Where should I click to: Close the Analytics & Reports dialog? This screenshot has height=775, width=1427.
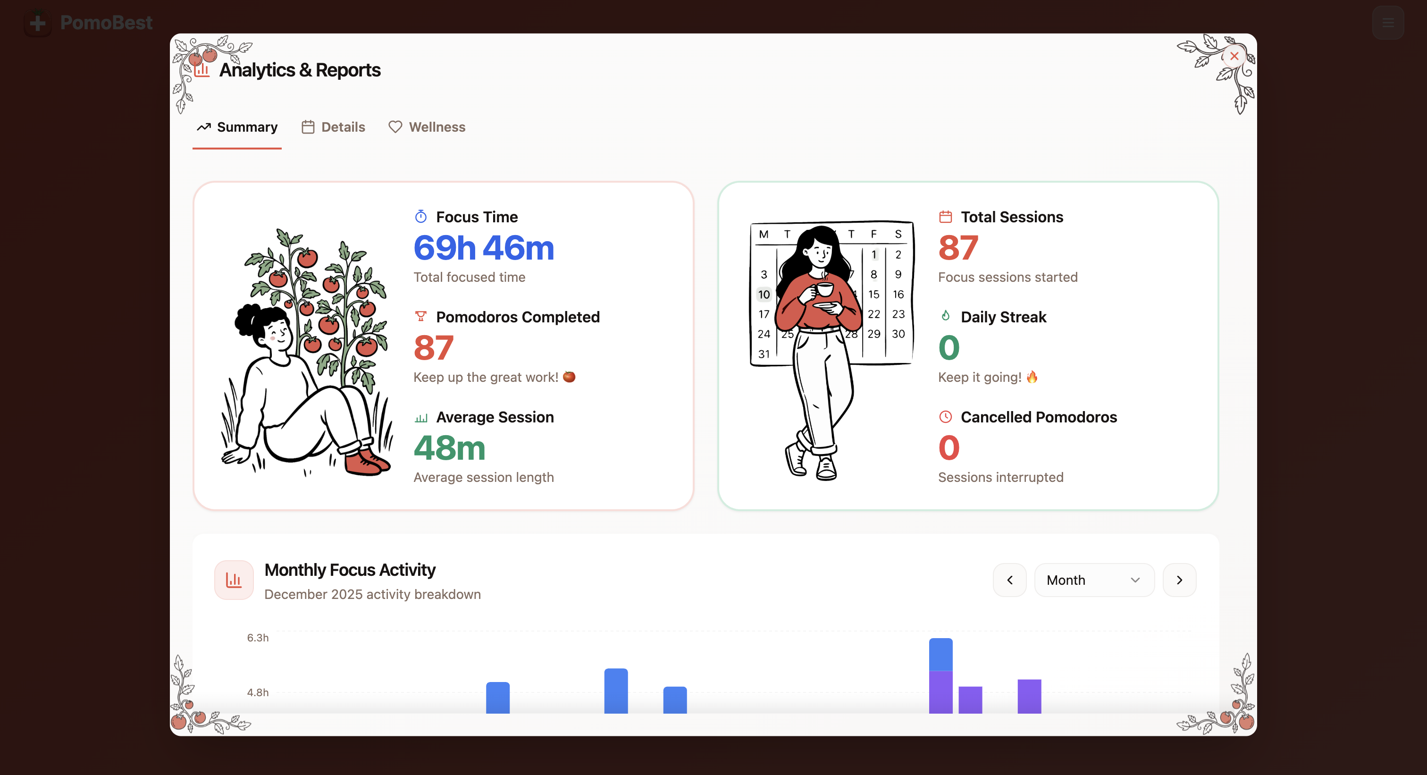1234,56
